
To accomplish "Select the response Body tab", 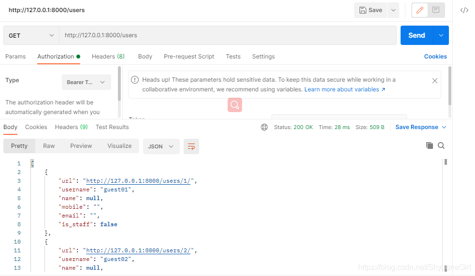I will point(10,127).
